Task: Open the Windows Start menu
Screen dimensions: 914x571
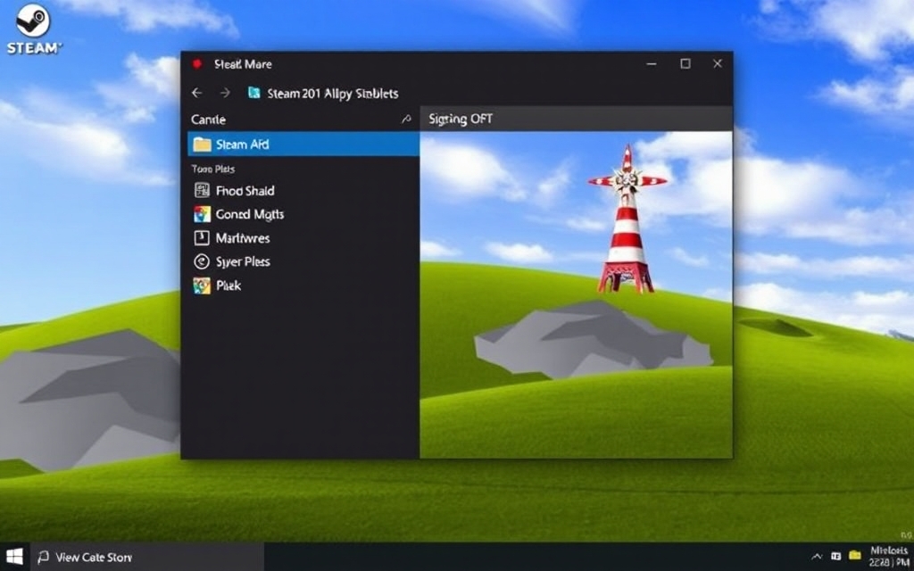Action: click(x=14, y=557)
